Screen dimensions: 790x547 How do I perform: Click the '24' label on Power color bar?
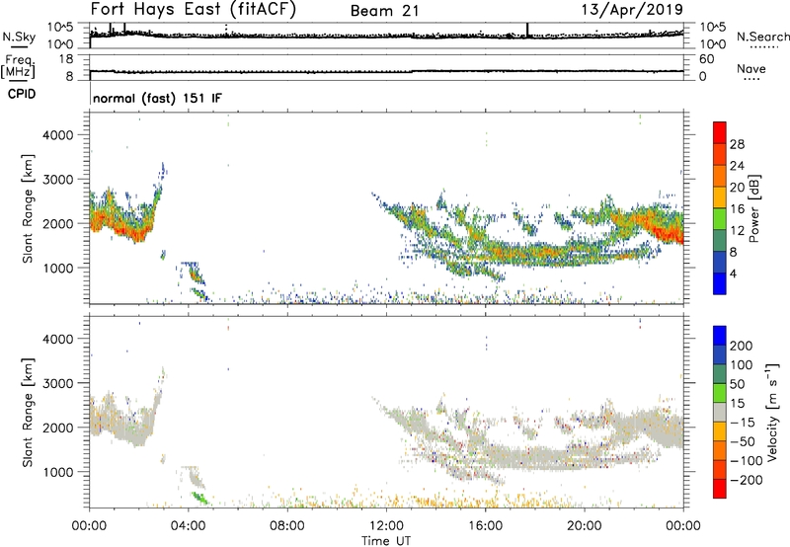tap(737, 166)
